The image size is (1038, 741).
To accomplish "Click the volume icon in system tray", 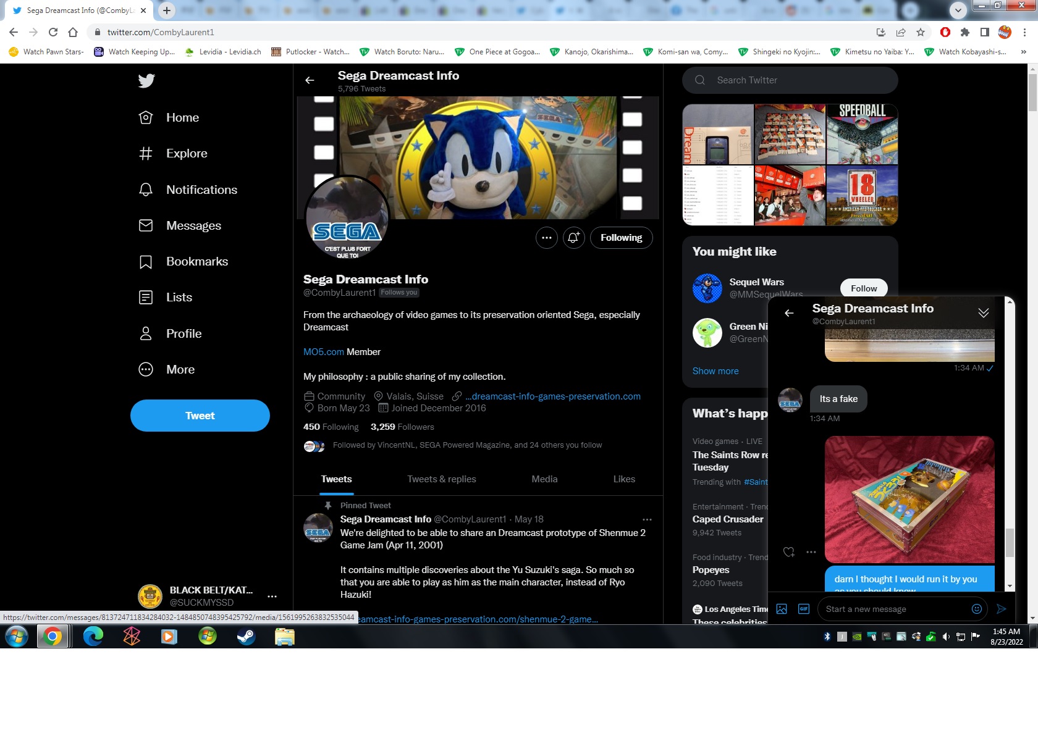I will (946, 637).
